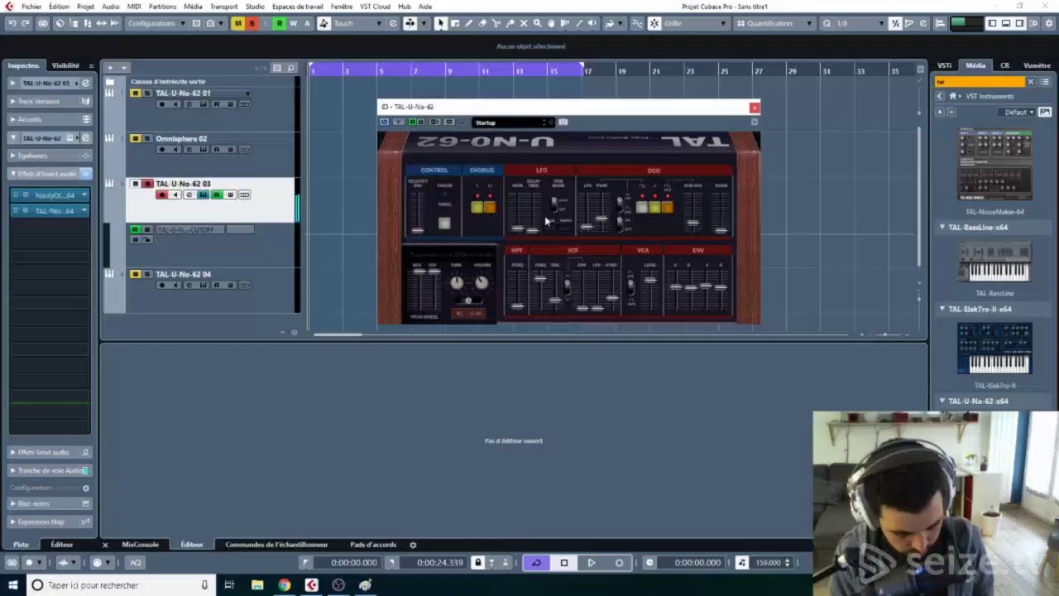Screen dimensions: 1059x596
Task: Select the Range Selection tool
Action: pyautogui.click(x=455, y=23)
